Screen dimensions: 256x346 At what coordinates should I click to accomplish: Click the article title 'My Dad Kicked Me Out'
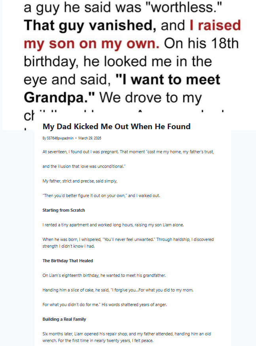click(x=116, y=127)
